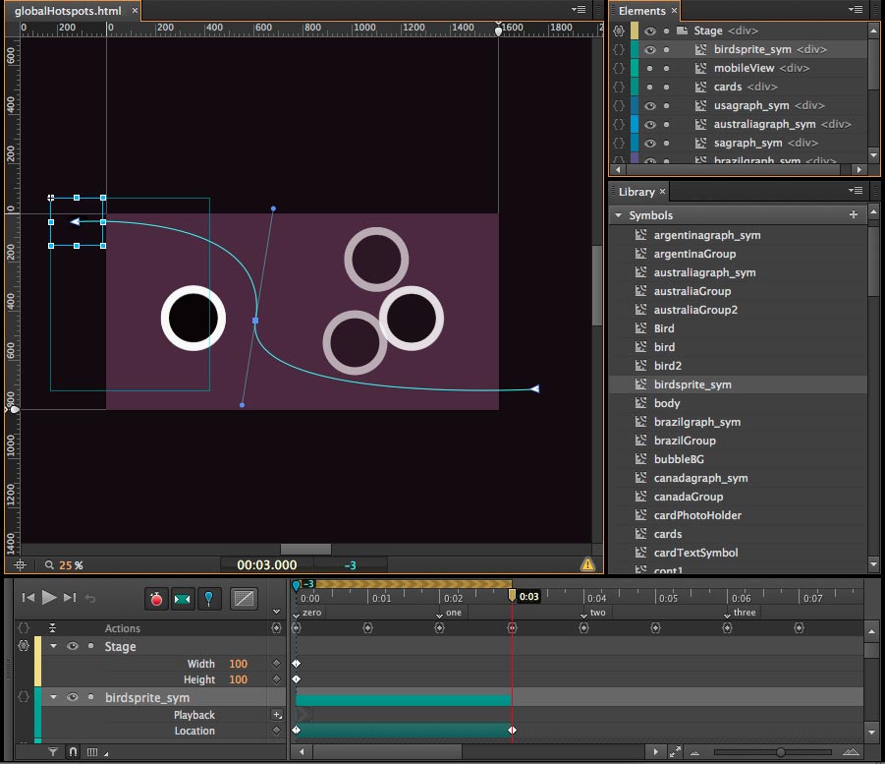The width and height of the screenshot is (885, 764).
Task: Switch to globalHotspots.html document tab
Action: [x=68, y=11]
